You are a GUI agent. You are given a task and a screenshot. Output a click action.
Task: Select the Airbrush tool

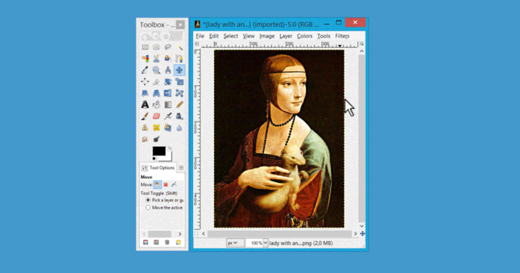pyautogui.click(x=168, y=116)
